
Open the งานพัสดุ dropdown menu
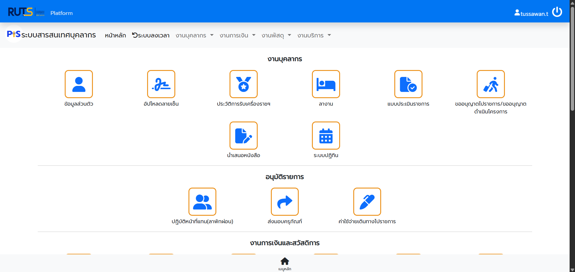(276, 35)
